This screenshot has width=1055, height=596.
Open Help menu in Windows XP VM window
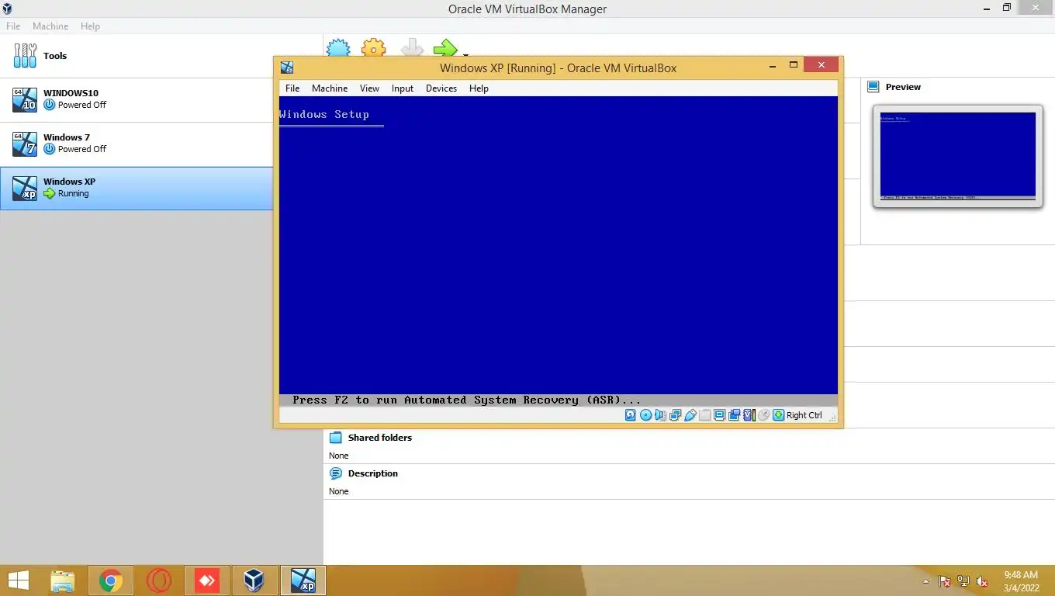click(479, 88)
